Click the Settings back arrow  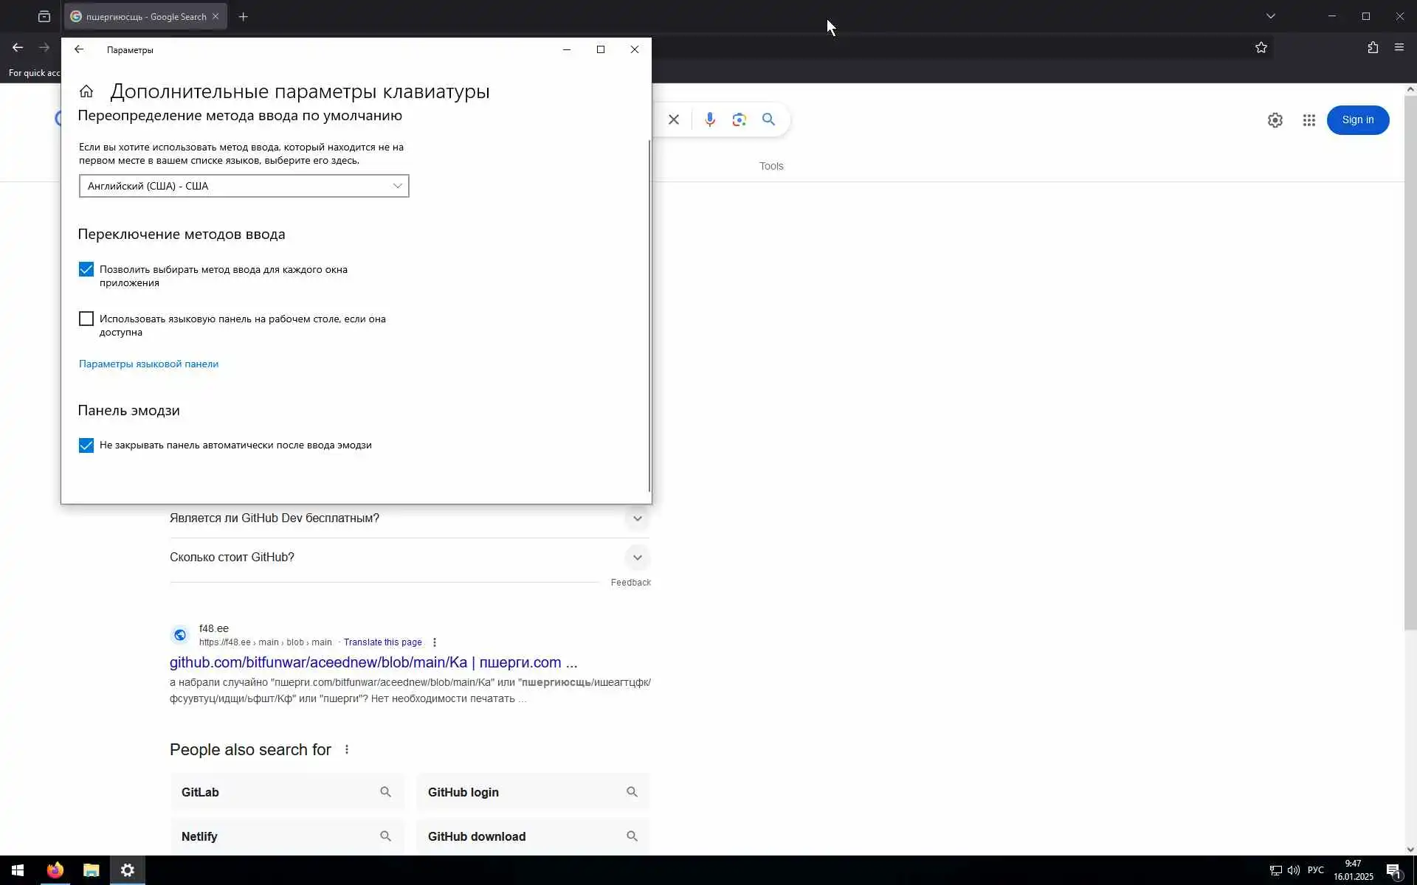pyautogui.click(x=79, y=49)
